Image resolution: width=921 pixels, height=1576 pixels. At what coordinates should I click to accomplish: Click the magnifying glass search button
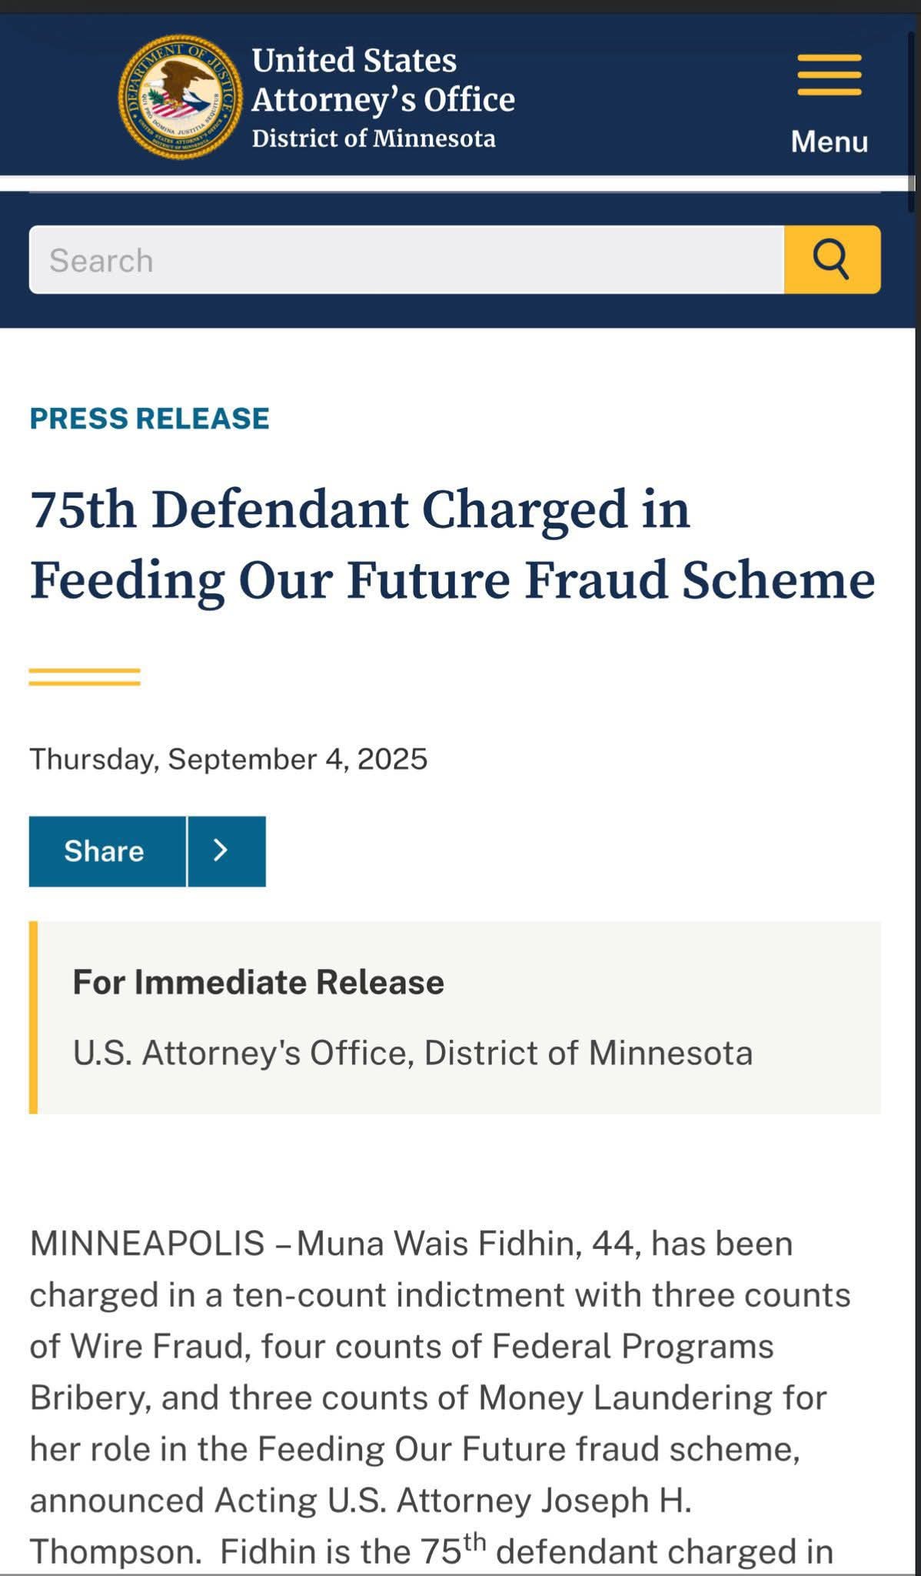[x=832, y=259]
